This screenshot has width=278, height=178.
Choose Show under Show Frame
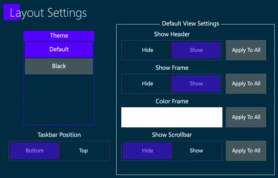[196, 83]
